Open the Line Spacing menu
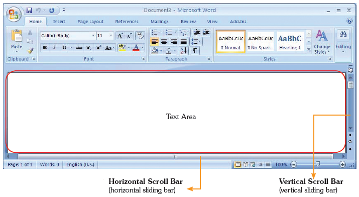 pyautogui.click(x=196, y=42)
